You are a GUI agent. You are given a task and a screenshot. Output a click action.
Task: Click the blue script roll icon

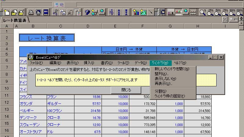(x=87, y=12)
